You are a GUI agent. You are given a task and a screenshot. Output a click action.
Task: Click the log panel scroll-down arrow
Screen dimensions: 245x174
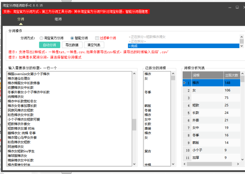pyautogui.click(x=241, y=46)
